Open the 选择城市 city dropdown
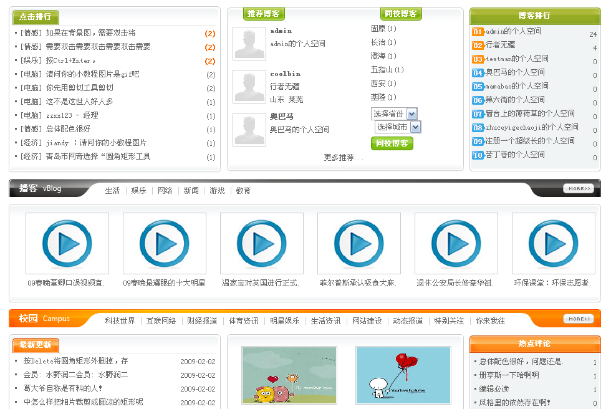Viewport: 611px width, 409px height. tap(397, 127)
